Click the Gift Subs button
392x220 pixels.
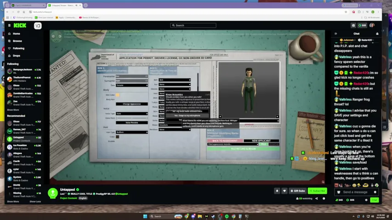[298, 191]
